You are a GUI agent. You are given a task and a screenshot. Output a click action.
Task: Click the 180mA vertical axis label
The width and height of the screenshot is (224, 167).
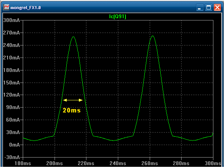coord(11,70)
